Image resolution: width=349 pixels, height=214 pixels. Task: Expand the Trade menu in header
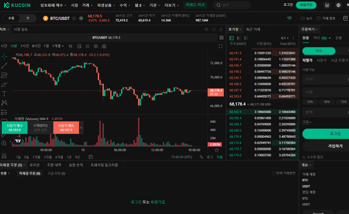pyautogui.click(x=87, y=5)
